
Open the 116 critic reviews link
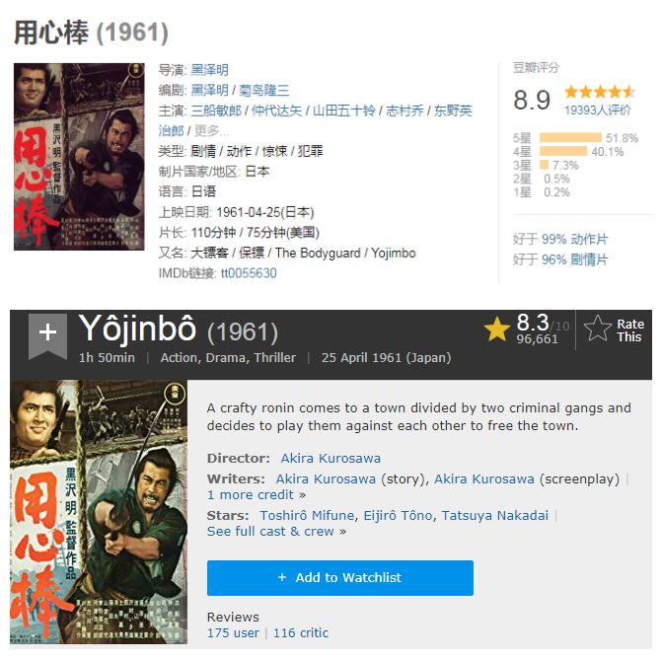(x=301, y=632)
